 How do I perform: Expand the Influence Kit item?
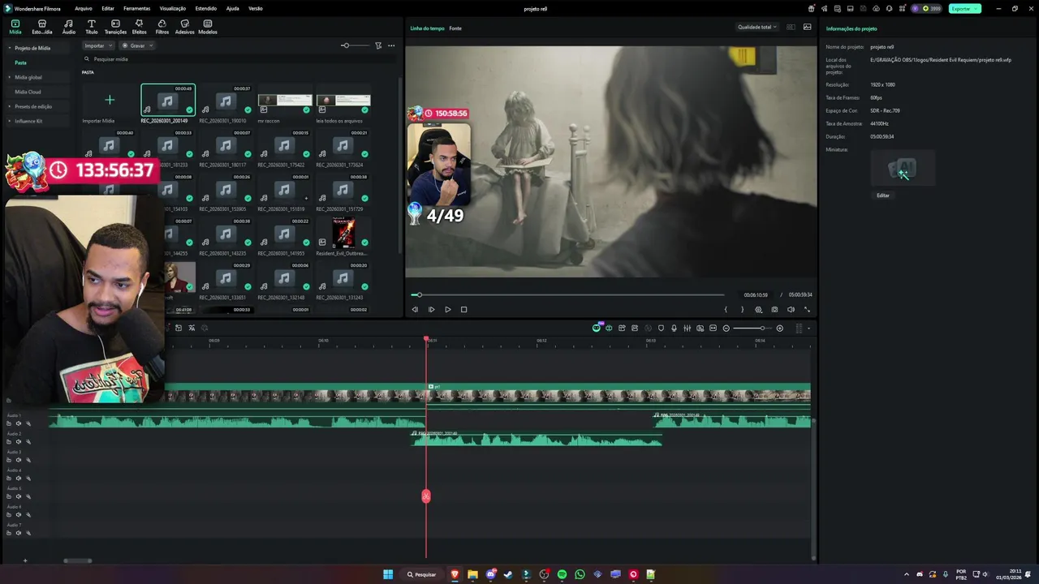(x=10, y=121)
